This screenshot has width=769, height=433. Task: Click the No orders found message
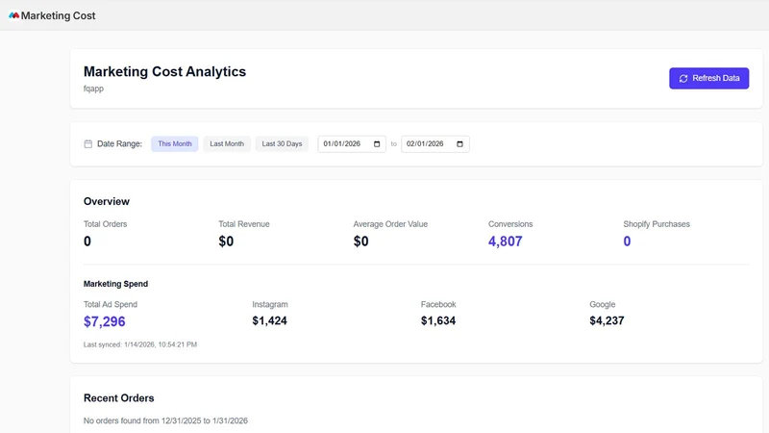click(165, 420)
